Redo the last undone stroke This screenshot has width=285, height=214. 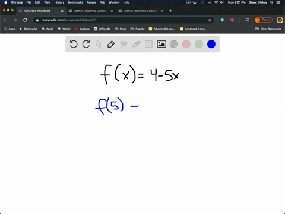pyautogui.click(x=86, y=44)
